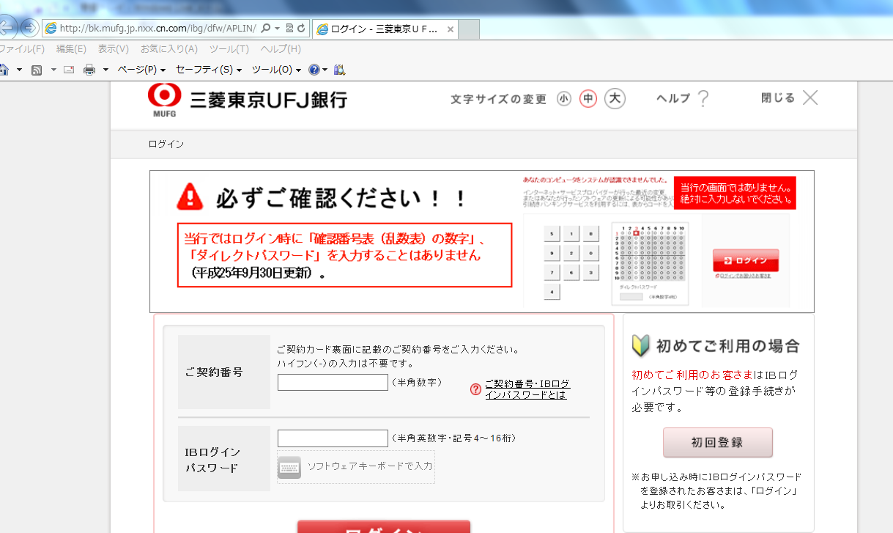Expand the RSS feeds dropdown arrow
The image size is (893, 533).
(53, 70)
